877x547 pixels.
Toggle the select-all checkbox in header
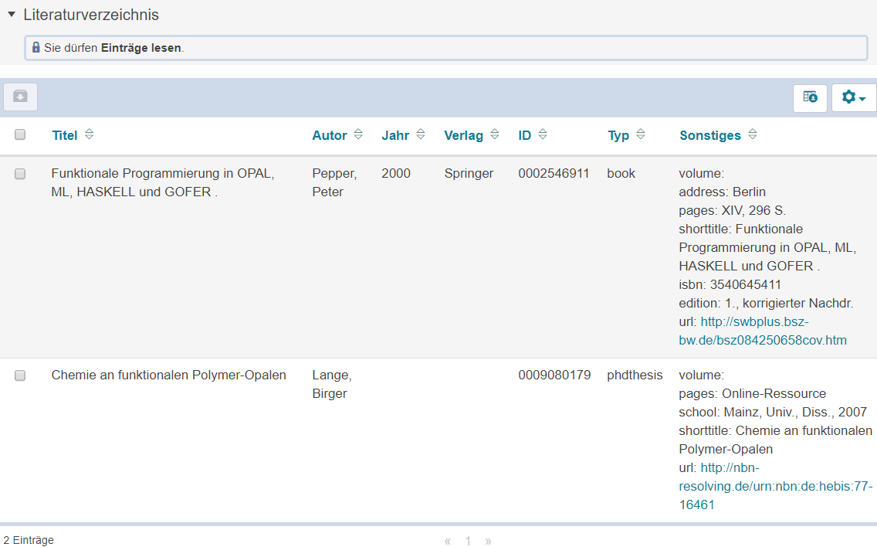click(x=20, y=134)
